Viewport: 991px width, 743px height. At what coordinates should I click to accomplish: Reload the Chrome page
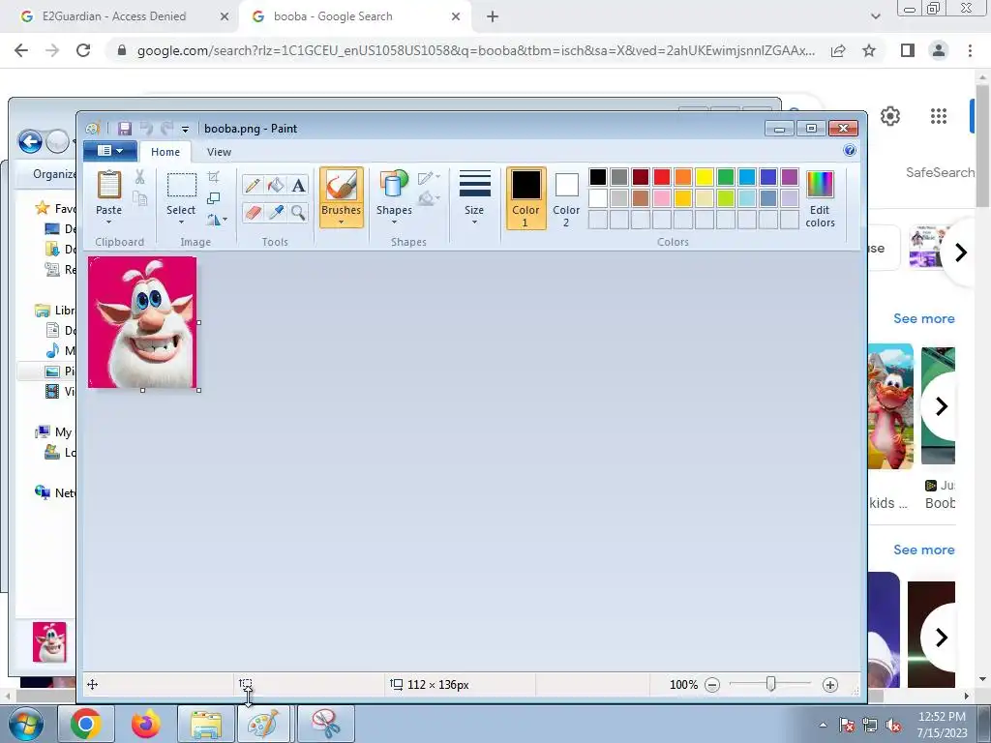point(83,50)
